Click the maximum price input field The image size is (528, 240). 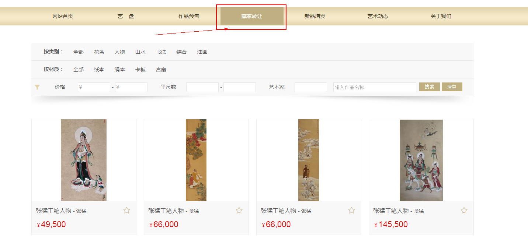point(131,87)
